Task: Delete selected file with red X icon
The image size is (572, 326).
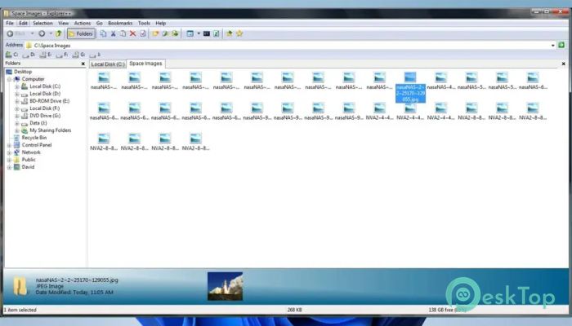Action: click(132, 33)
